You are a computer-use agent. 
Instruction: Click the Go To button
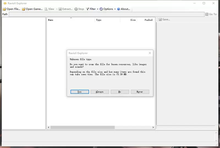click(211, 14)
